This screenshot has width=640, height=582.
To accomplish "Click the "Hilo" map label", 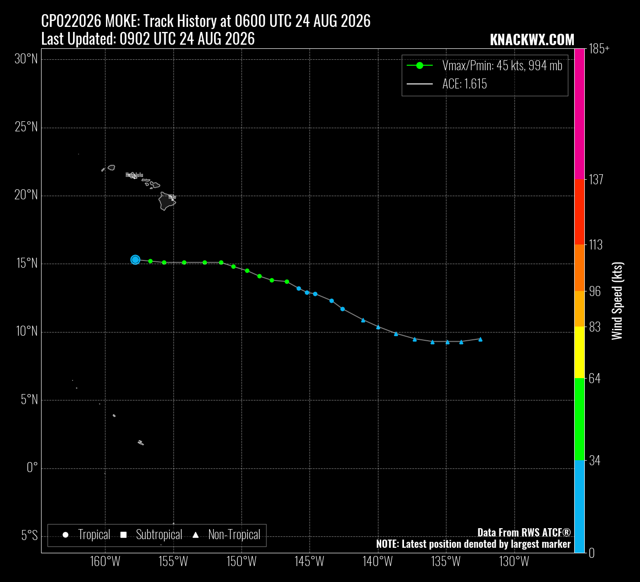I will (x=172, y=197).
